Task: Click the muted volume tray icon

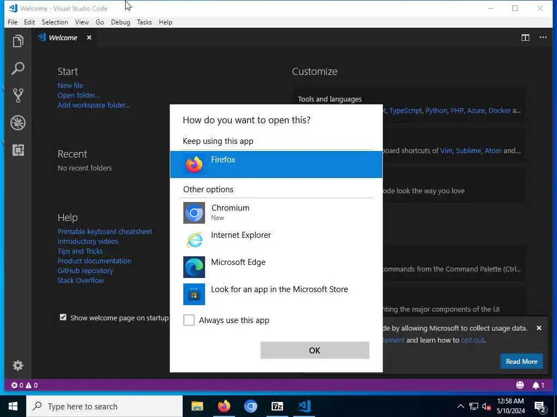Action: 486,406
